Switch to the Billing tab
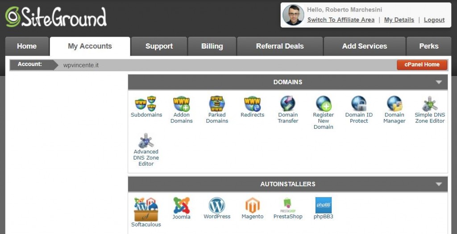The width and height of the screenshot is (457, 234). [212, 46]
